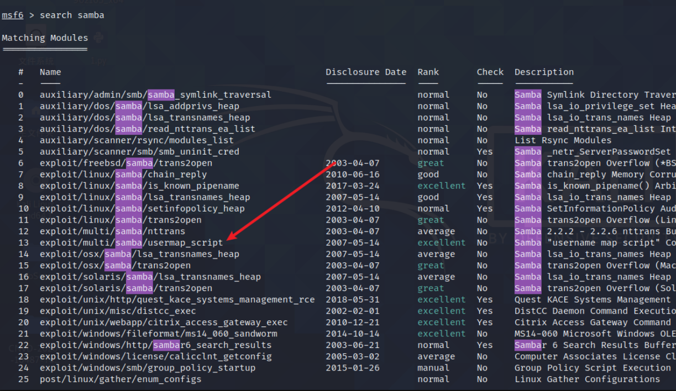Click 'Samba Symlink Directory Traversal' description
The image size is (676, 391).
coord(595,95)
